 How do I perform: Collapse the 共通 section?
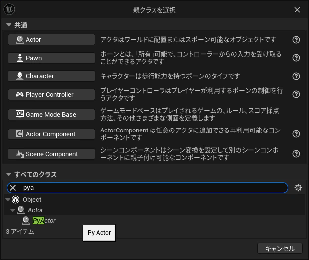tap(9, 25)
